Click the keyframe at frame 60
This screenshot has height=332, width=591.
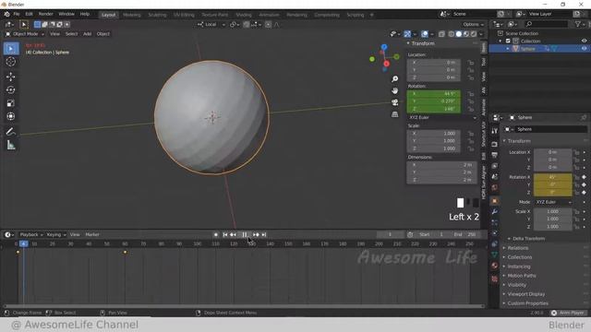point(126,252)
